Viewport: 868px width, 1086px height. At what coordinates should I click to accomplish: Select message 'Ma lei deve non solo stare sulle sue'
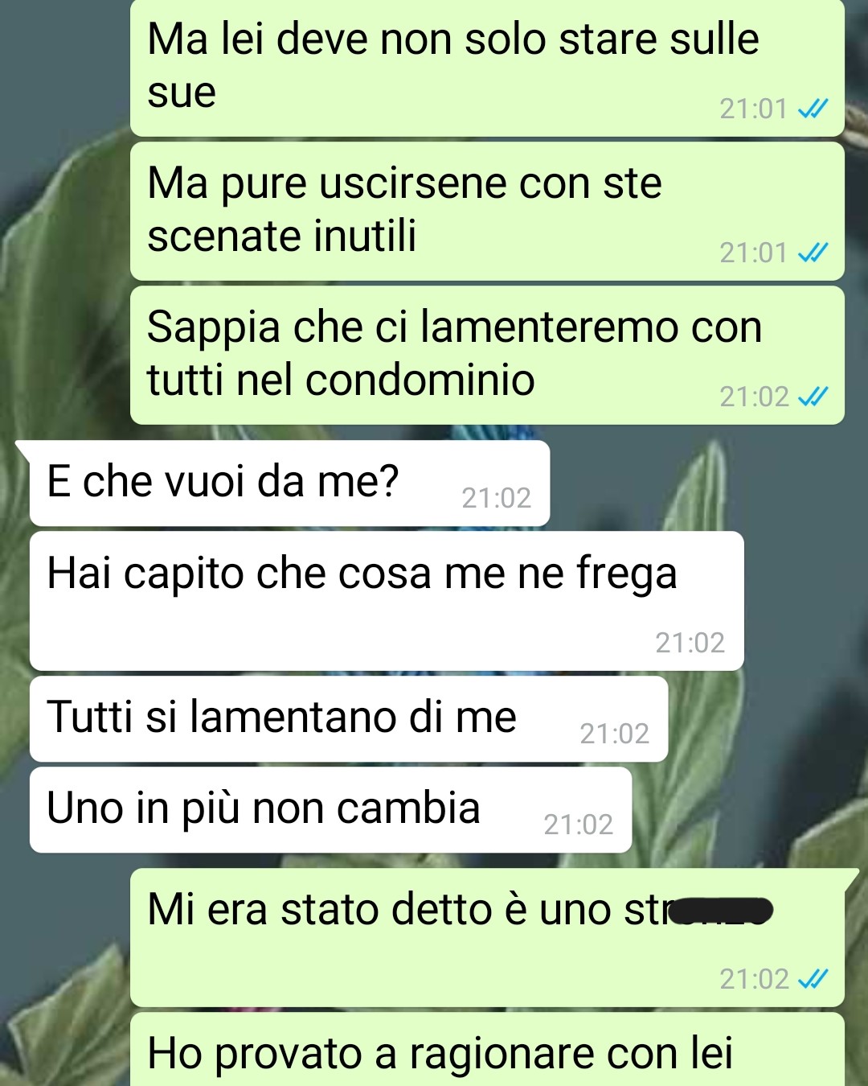487,68
